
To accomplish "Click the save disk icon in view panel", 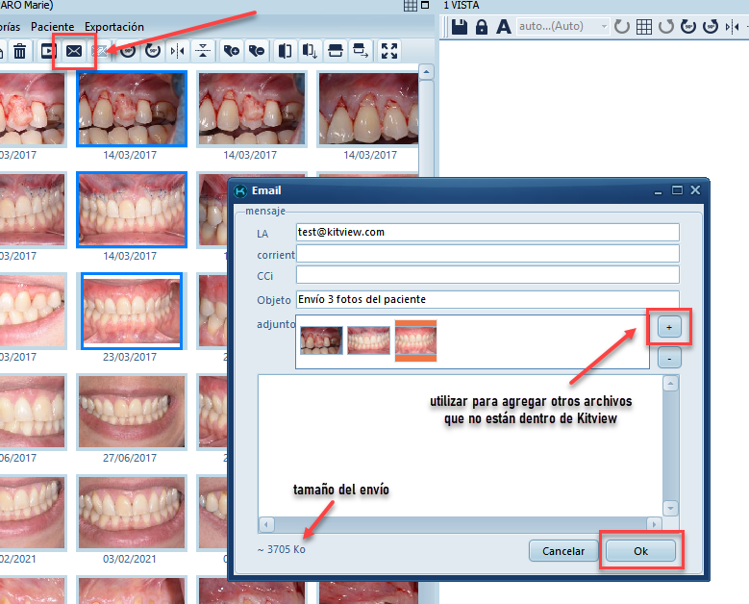I will (460, 27).
